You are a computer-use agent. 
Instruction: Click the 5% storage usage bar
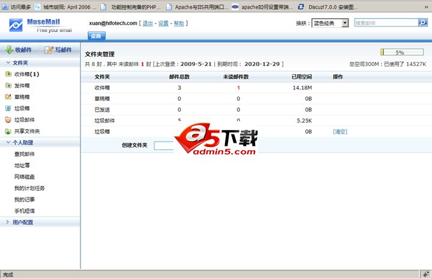402,52
